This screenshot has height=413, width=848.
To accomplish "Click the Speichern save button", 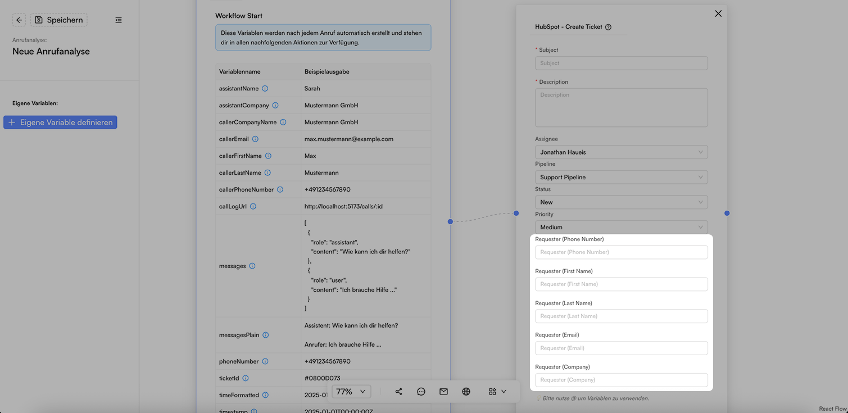I will click(x=59, y=20).
